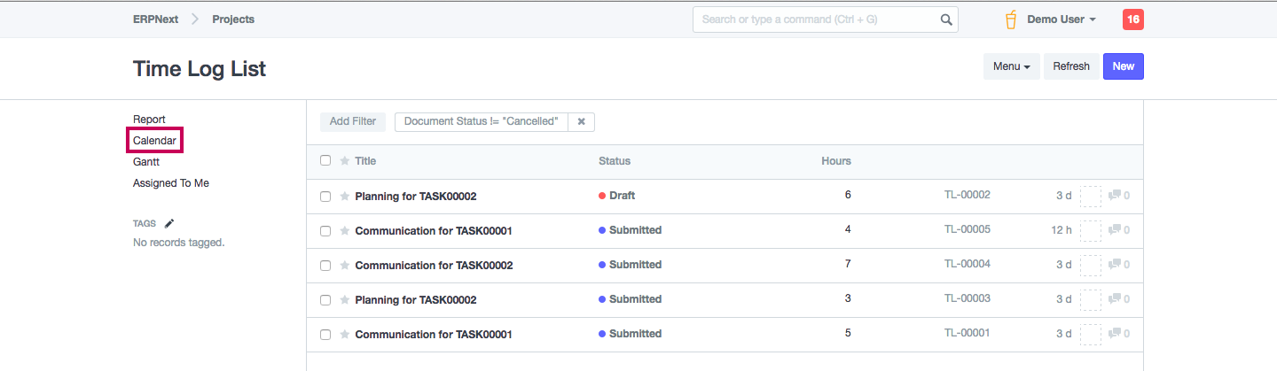
Task: Open the red notification badge showing 16
Action: 1132,19
